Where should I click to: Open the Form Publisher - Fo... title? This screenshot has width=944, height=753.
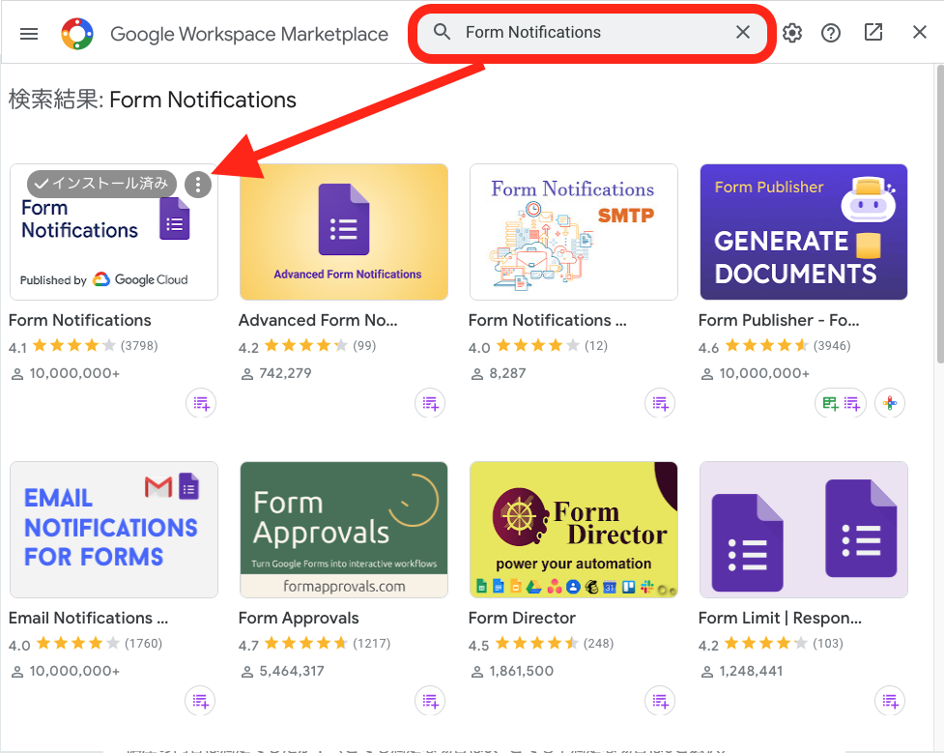pyautogui.click(x=779, y=320)
